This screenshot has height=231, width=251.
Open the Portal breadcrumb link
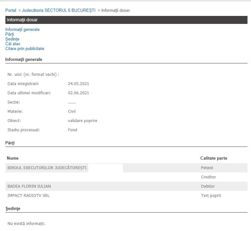pyautogui.click(x=11, y=11)
